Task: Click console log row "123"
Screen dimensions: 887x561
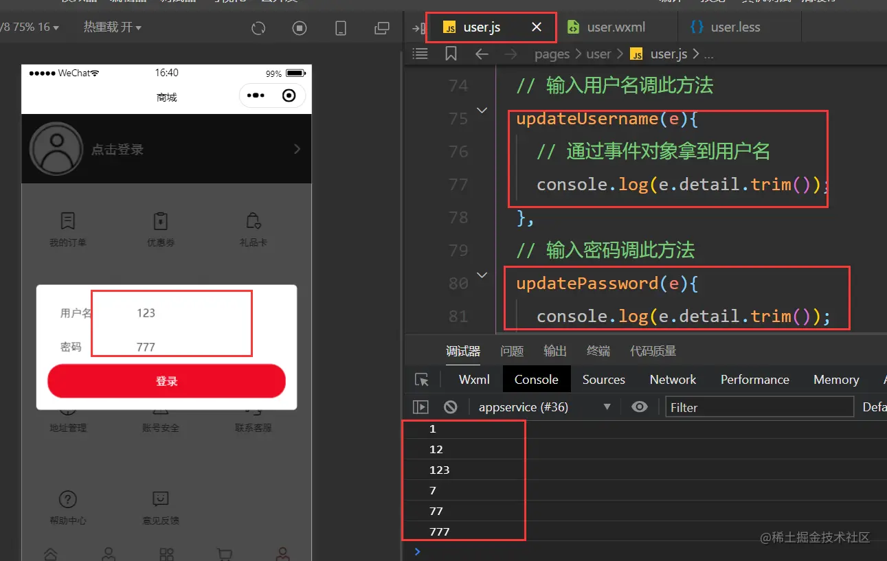Action: pos(644,470)
